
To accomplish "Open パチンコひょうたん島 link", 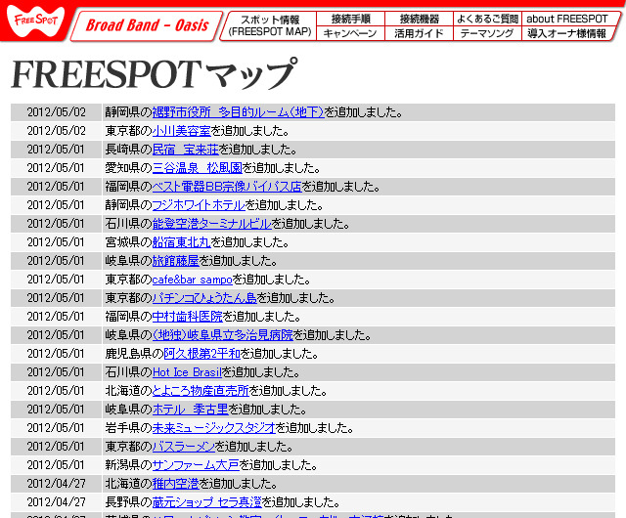I will pyautogui.click(x=204, y=298).
